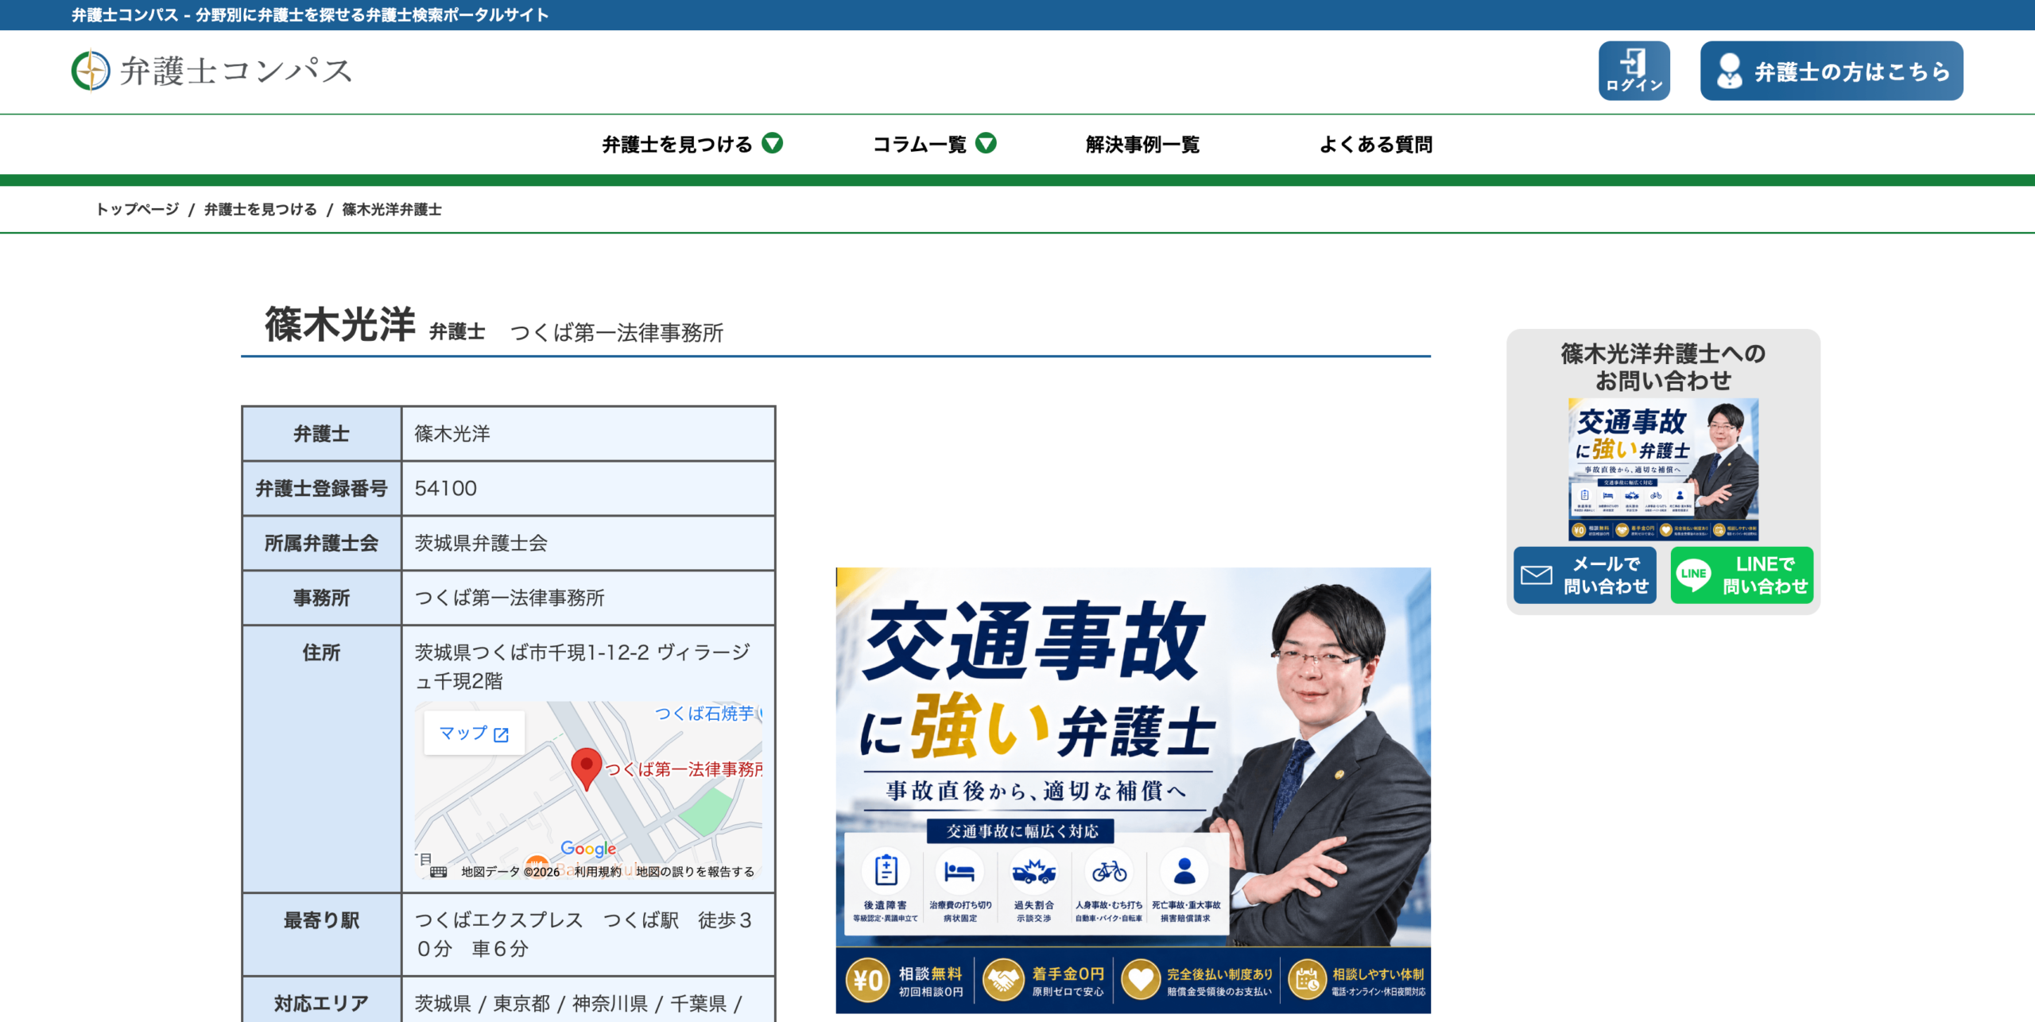This screenshot has height=1022, width=2035.
Task: Click 弁護士を見つける breadcrumb link
Action: coord(260,209)
